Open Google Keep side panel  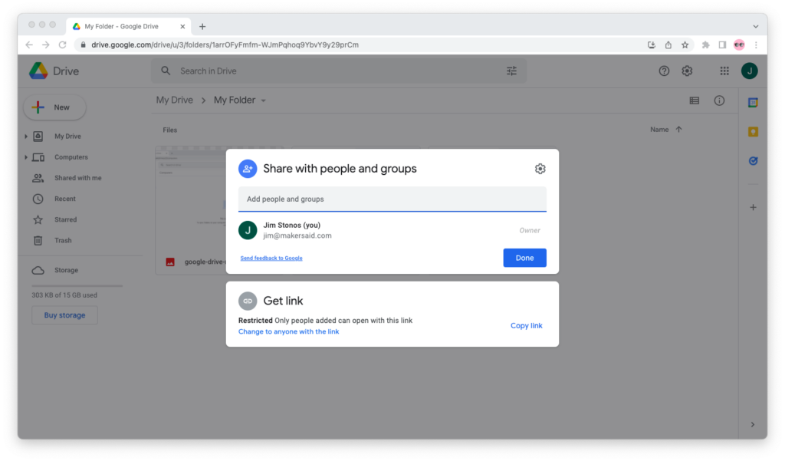point(753,132)
